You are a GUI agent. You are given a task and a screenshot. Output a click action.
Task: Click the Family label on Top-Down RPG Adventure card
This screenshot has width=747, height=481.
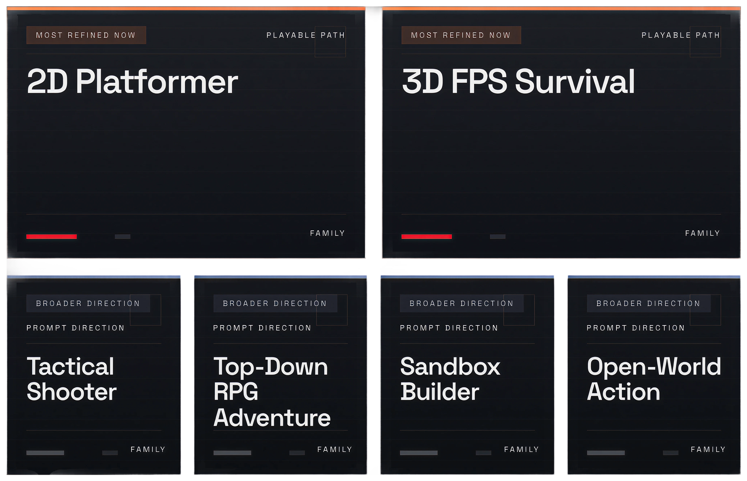[x=334, y=449]
